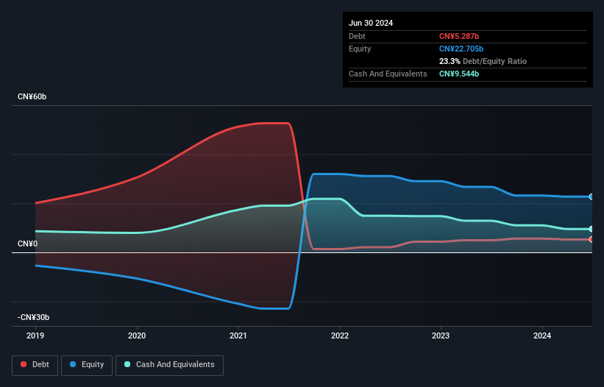This screenshot has height=387, width=604.
Task: Toggle the Debt series legend button
Action: click(35, 365)
